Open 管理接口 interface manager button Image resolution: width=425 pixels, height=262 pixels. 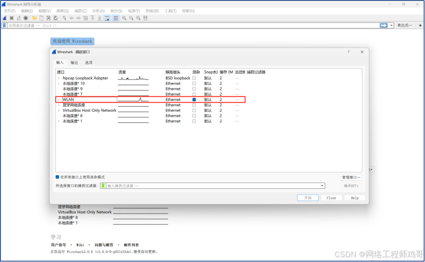[x=351, y=177]
